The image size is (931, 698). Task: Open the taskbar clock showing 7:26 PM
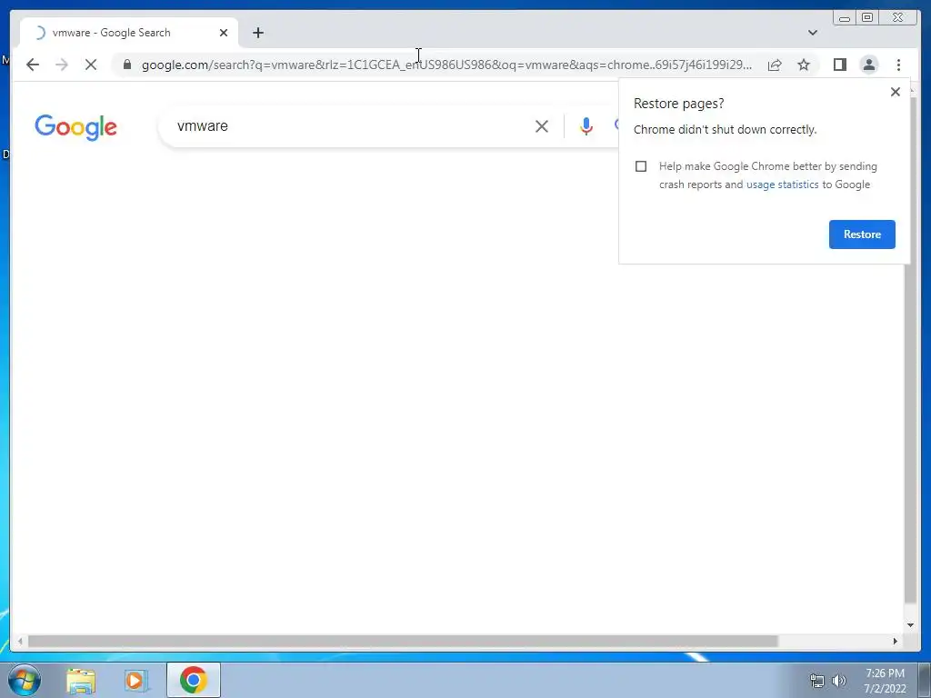click(885, 681)
